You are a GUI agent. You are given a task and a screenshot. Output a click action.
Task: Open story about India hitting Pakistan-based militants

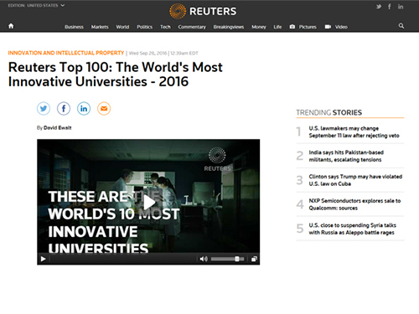coord(346,156)
